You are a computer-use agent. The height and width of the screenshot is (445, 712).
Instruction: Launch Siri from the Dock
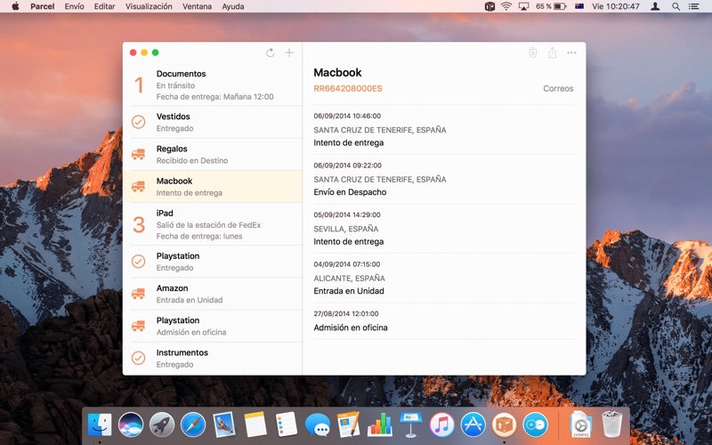tap(131, 425)
